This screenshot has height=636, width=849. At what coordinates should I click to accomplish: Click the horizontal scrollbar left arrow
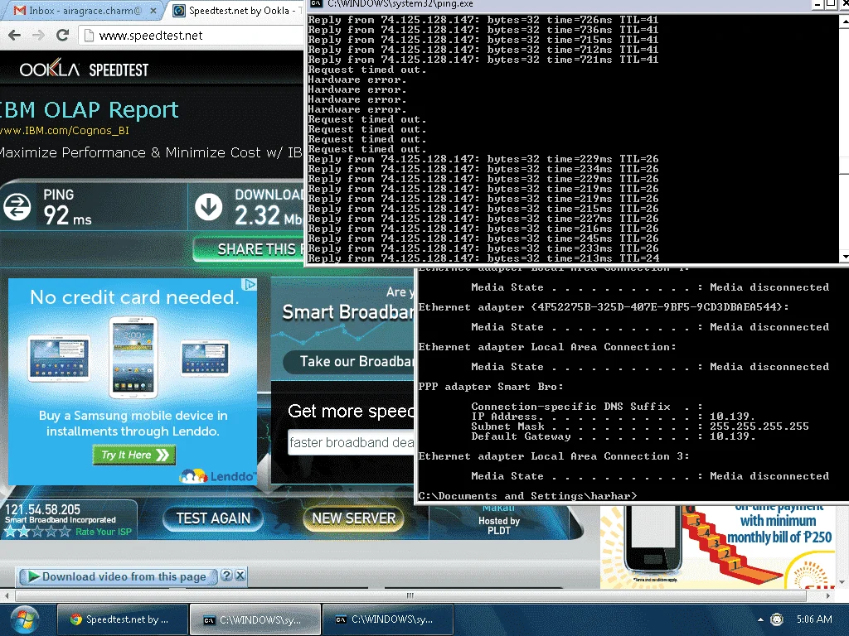[x=7, y=595]
